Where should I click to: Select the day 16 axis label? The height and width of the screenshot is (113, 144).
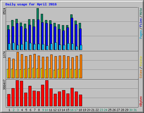pyautogui.click(x=72, y=110)
